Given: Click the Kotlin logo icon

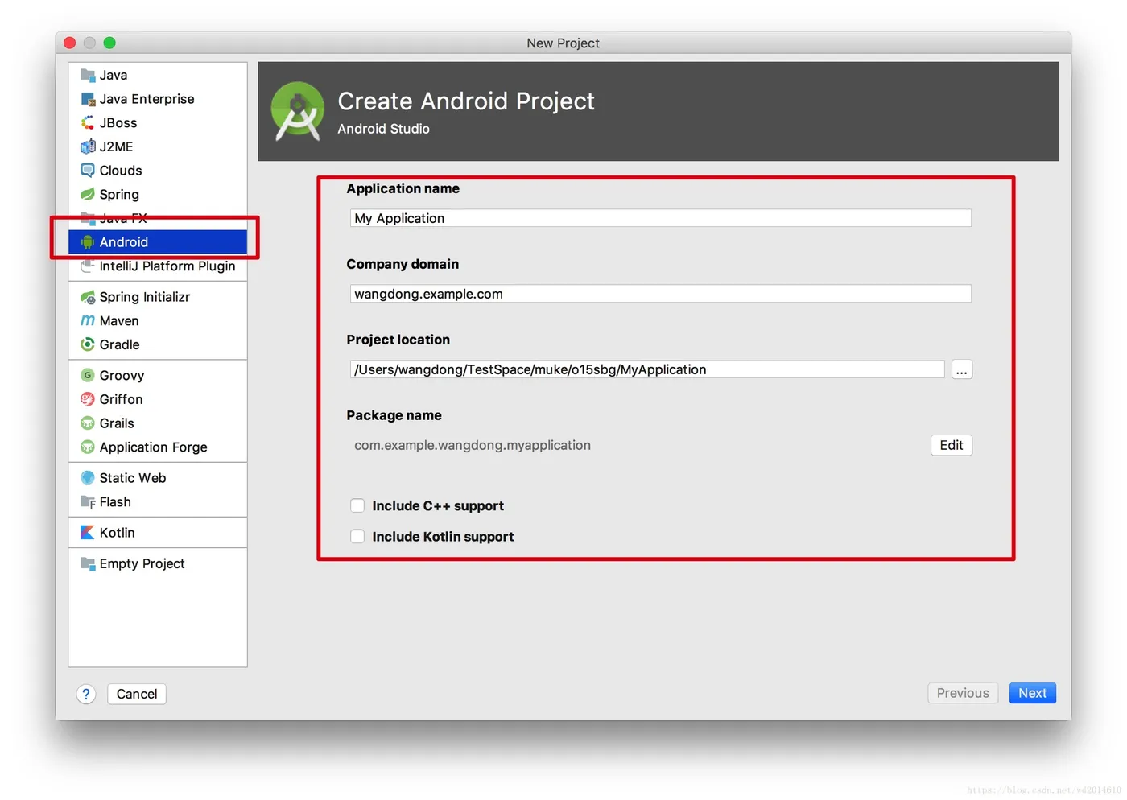Looking at the screenshot, I should [88, 533].
